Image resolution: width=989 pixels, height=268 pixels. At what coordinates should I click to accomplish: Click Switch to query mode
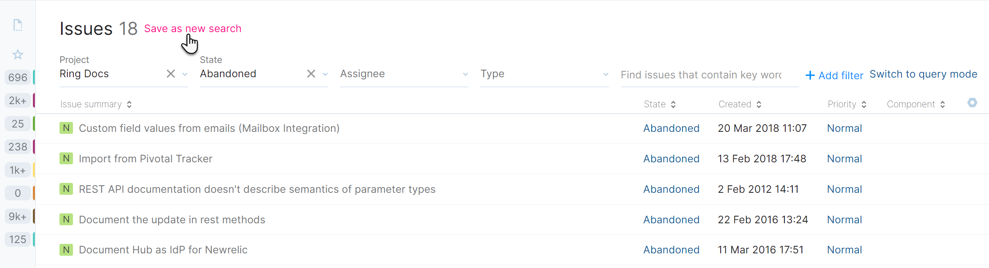(924, 74)
